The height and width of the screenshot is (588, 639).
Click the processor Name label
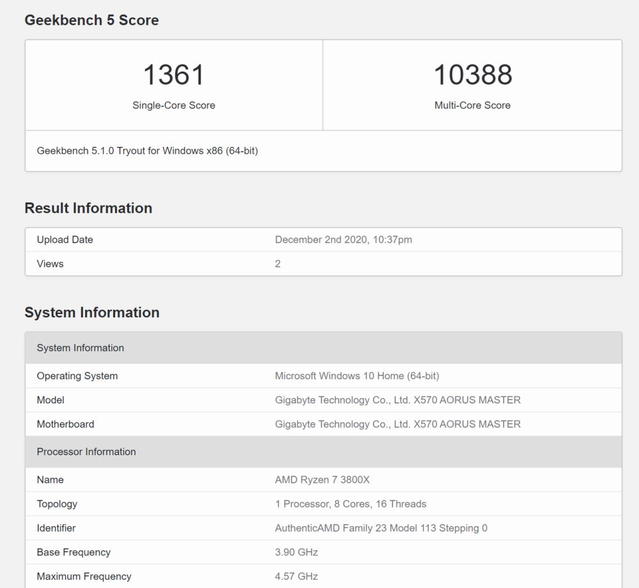[x=50, y=479]
